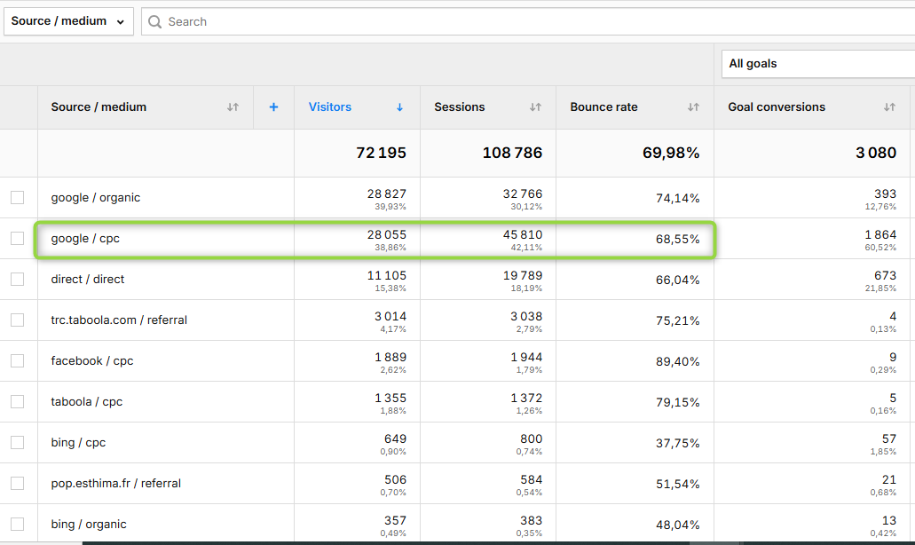Viewport: 915px width, 545px height.
Task: Click the search magnifier icon
Action: [155, 21]
